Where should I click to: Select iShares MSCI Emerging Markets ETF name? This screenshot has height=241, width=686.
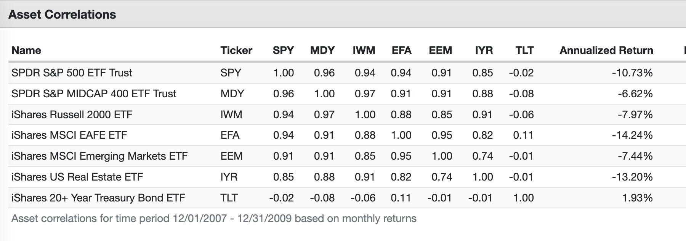99,156
